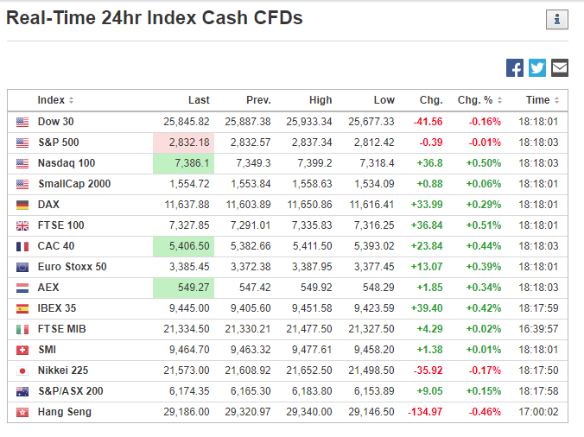Share the page on Facebook
The height and width of the screenshot is (437, 584).
(x=515, y=67)
